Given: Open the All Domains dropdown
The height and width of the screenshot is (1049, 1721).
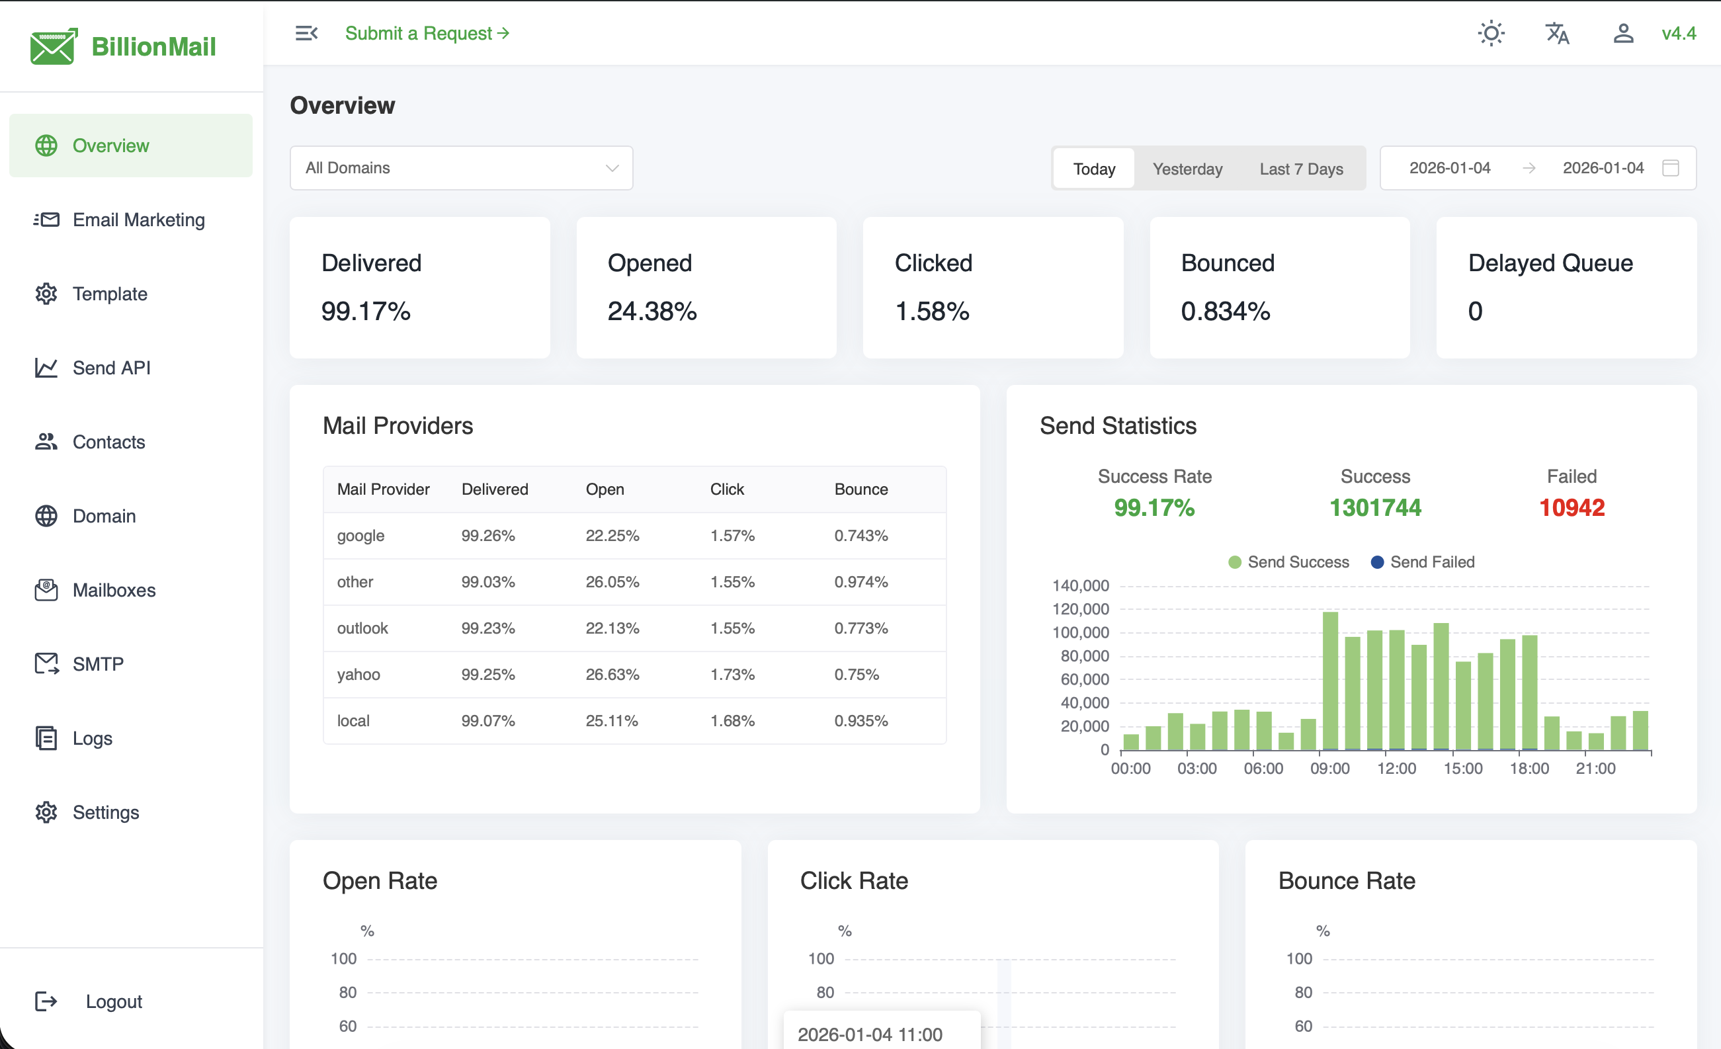Looking at the screenshot, I should (x=461, y=167).
